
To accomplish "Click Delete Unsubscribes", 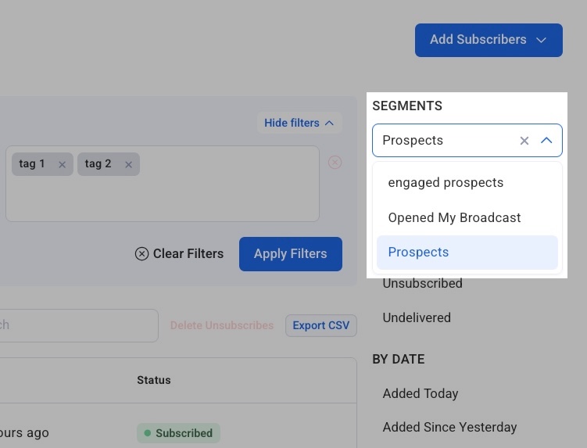I will (222, 325).
